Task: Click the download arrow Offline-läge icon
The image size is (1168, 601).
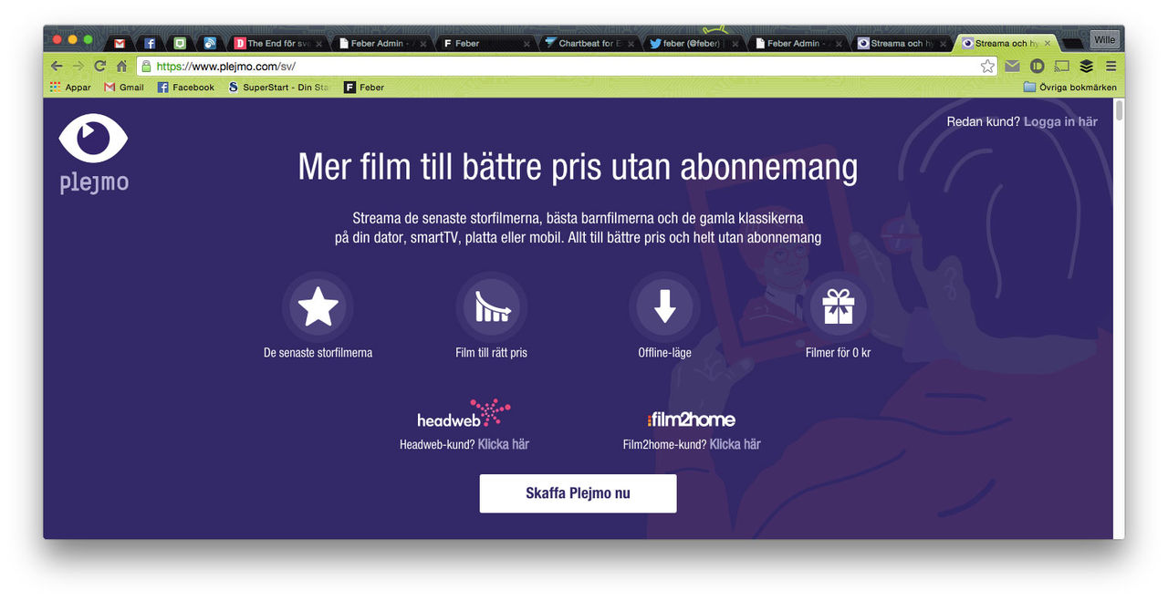Action: [665, 307]
